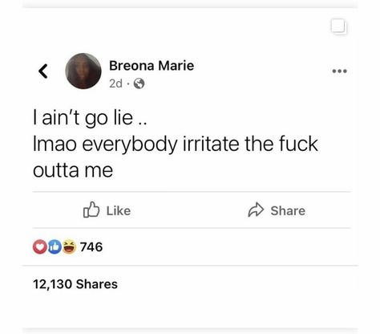Select the post text 'I ain't go lie'

83,118
